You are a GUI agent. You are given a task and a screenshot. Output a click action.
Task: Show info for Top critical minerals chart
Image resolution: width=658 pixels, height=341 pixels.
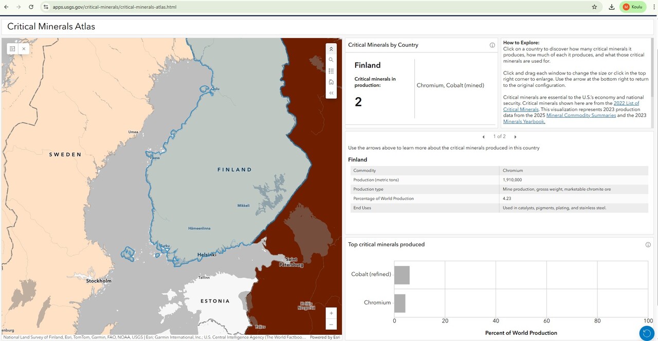[x=648, y=245]
